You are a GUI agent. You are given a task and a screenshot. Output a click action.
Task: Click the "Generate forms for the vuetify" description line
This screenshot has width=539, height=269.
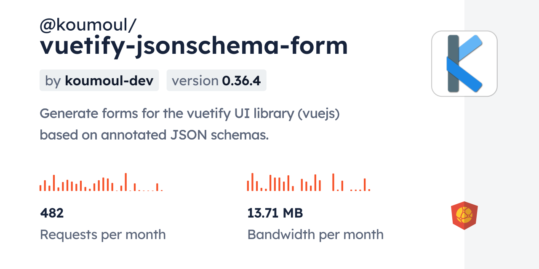tap(189, 113)
